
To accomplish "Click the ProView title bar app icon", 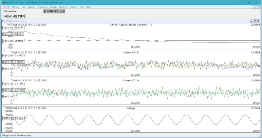I will point(4,3).
